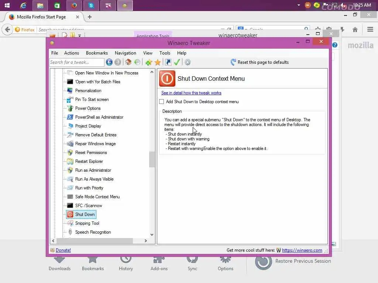Click the Power Options icon in tree
This screenshot has width=378, height=283.
tap(70, 108)
